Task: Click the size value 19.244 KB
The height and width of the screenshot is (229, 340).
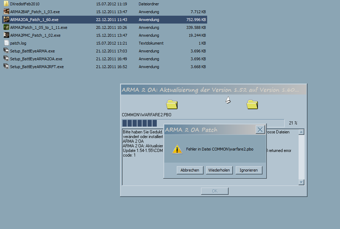Action: click(197, 35)
